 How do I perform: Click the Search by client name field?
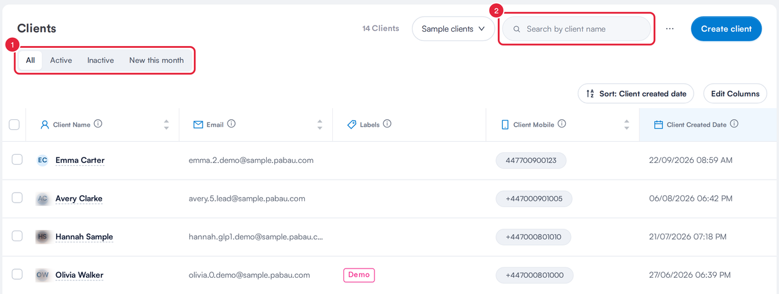(576, 29)
